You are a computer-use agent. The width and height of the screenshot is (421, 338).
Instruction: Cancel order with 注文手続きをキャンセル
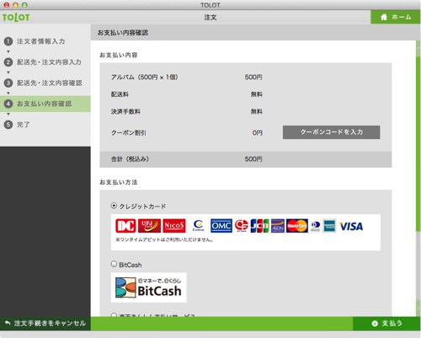click(45, 324)
